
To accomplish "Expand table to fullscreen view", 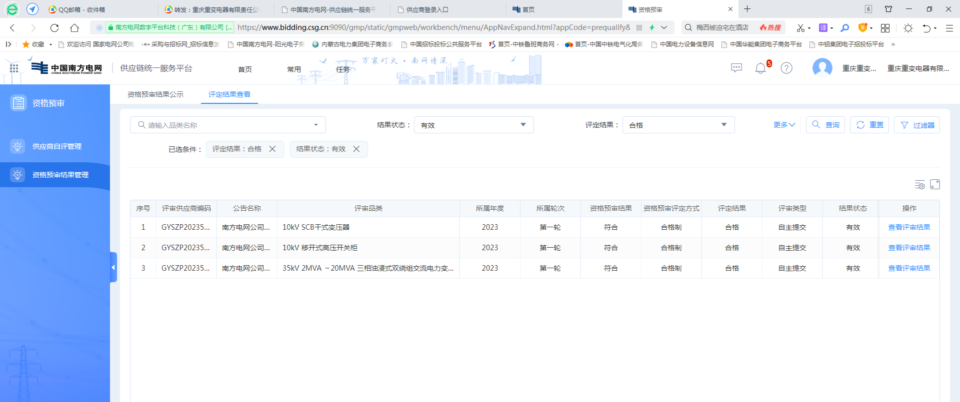I will coord(935,185).
